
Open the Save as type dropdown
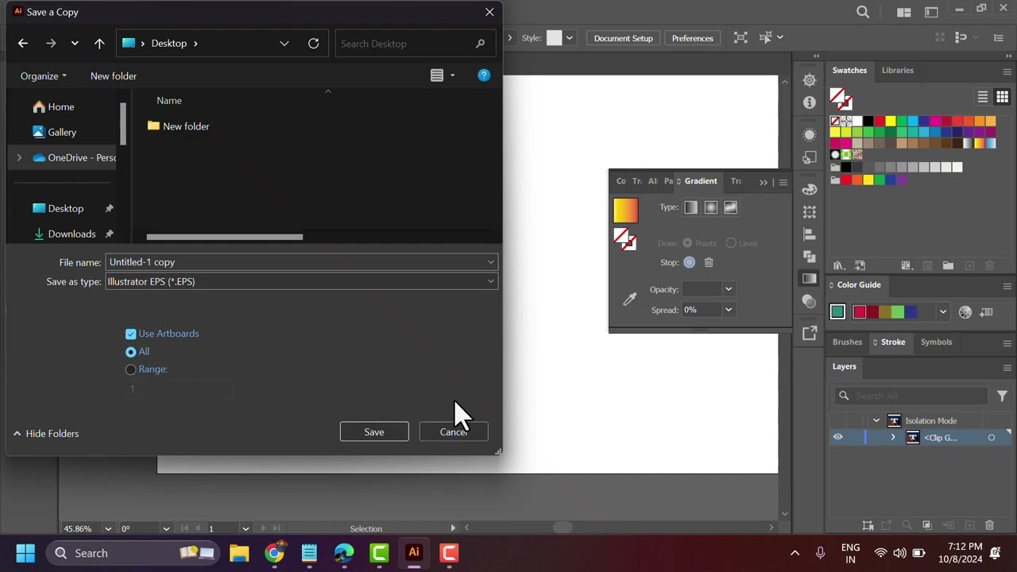coord(491,281)
